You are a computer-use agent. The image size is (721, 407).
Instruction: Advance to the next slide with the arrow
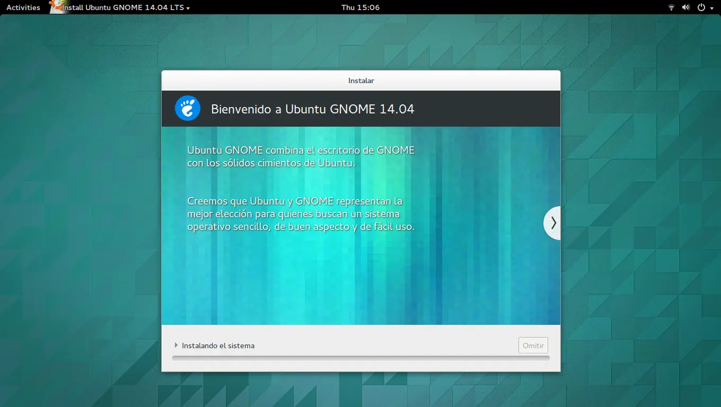tap(552, 223)
